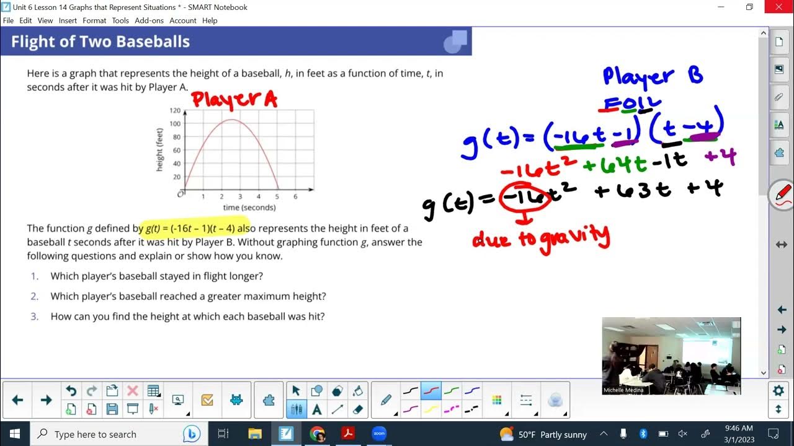Screen dimensions: 794x446
Task: Go to previous page using toolbar back arrow
Action: (x=17, y=400)
